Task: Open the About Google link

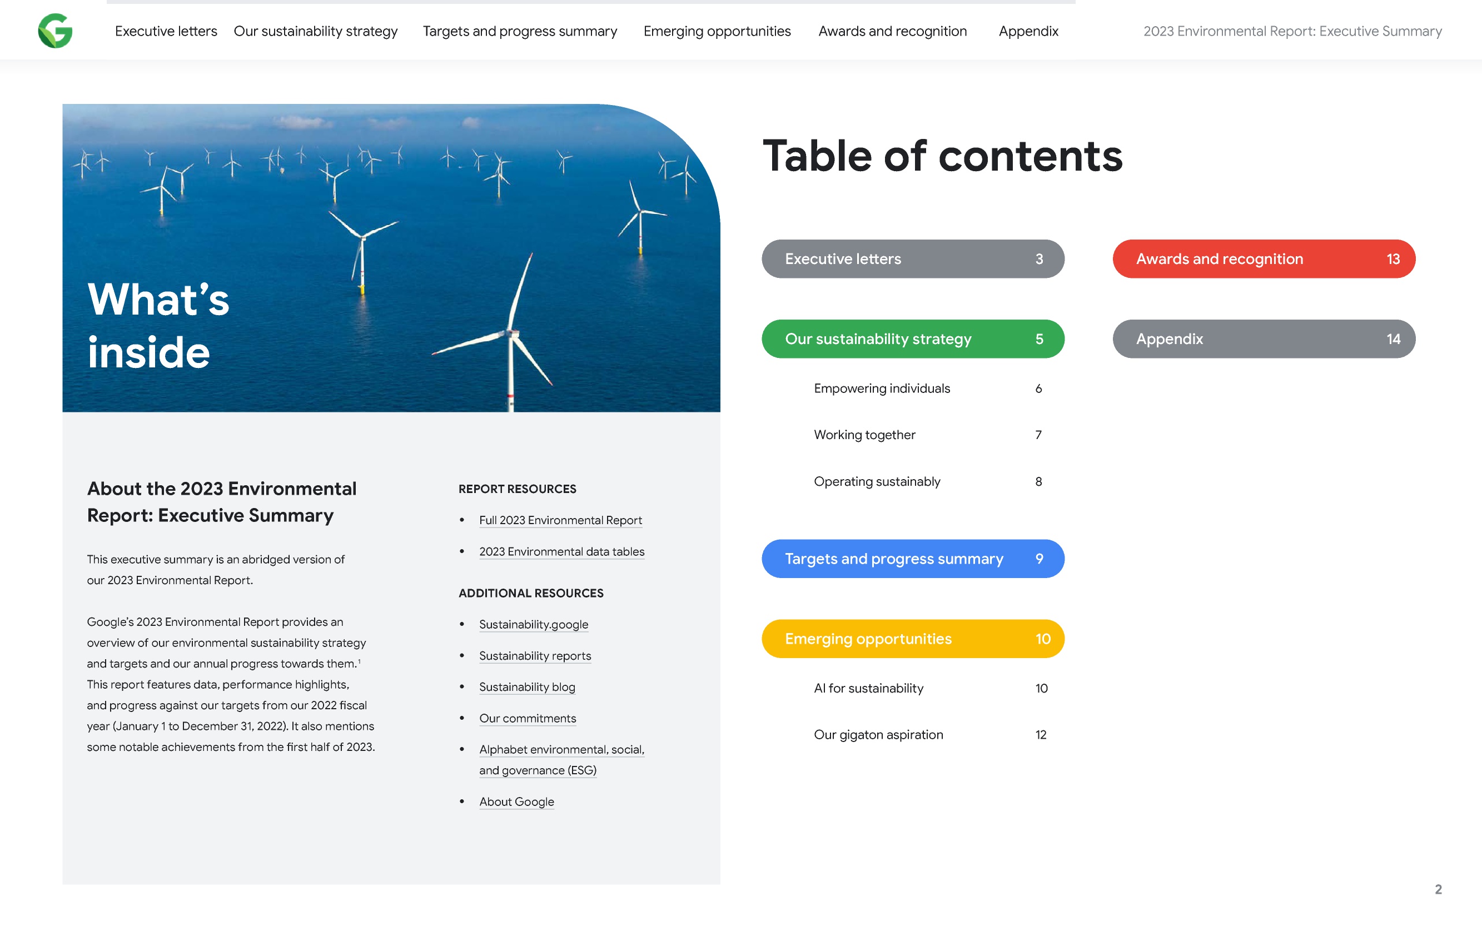Action: tap(516, 801)
